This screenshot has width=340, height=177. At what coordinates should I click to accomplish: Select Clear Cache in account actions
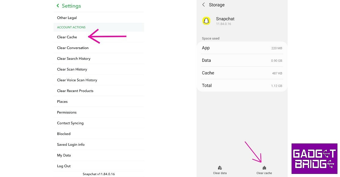(67, 37)
